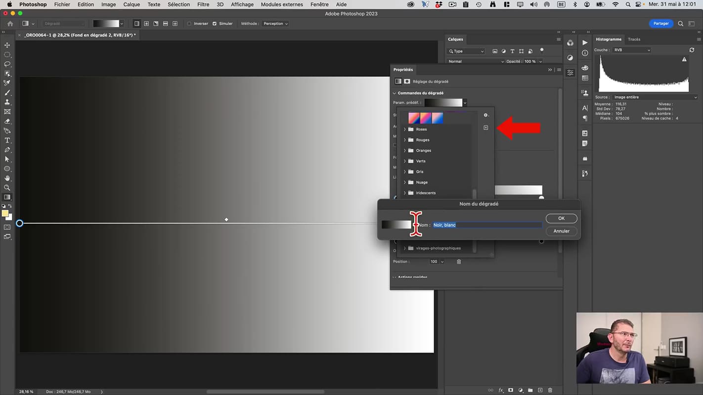Expand the Iridescents gradient folder

pos(405,193)
